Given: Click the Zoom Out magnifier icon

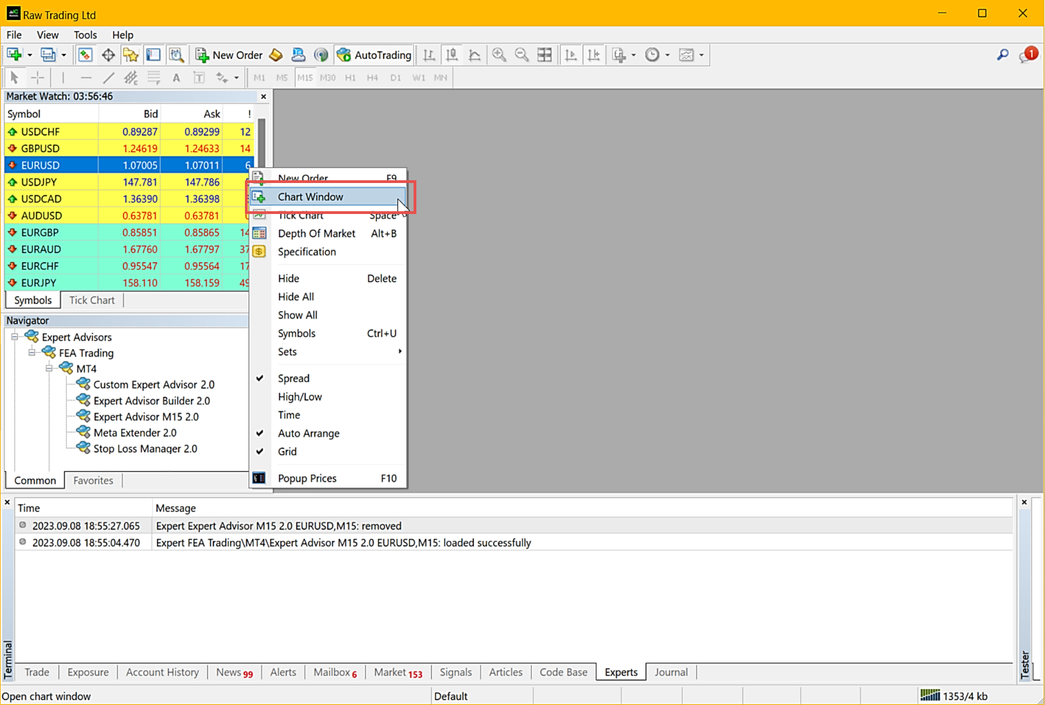Looking at the screenshot, I should pyautogui.click(x=521, y=55).
